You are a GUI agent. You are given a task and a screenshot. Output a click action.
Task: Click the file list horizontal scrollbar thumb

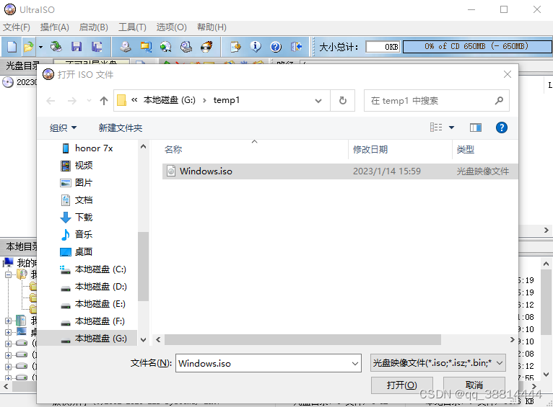(302, 340)
